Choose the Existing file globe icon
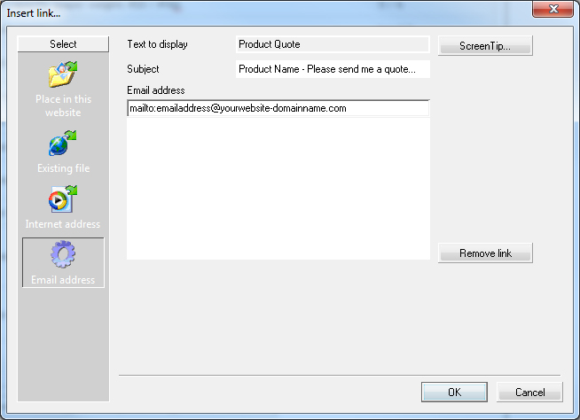 63,143
